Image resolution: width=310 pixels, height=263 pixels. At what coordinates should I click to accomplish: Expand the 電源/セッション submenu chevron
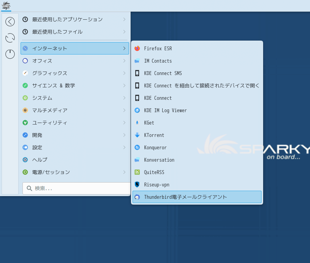click(x=124, y=172)
